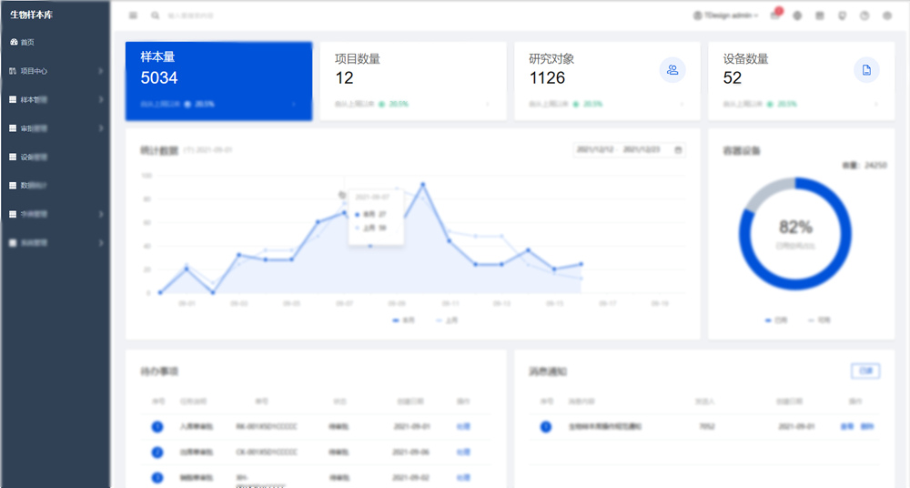Click the action link in first 待办事项 row
This screenshot has width=910, height=488.
pos(462,426)
